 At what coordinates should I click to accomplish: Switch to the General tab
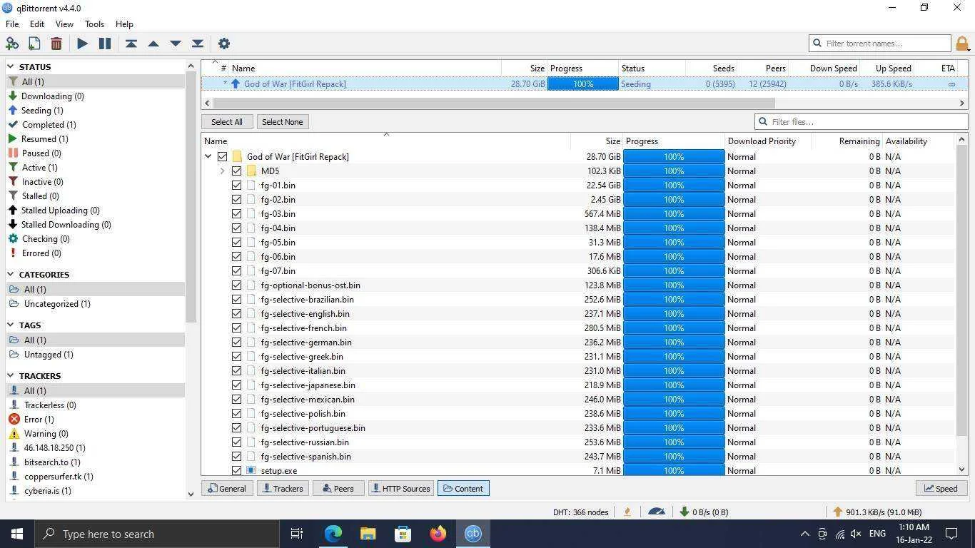point(226,488)
